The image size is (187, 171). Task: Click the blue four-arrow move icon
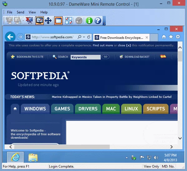(48, 21)
